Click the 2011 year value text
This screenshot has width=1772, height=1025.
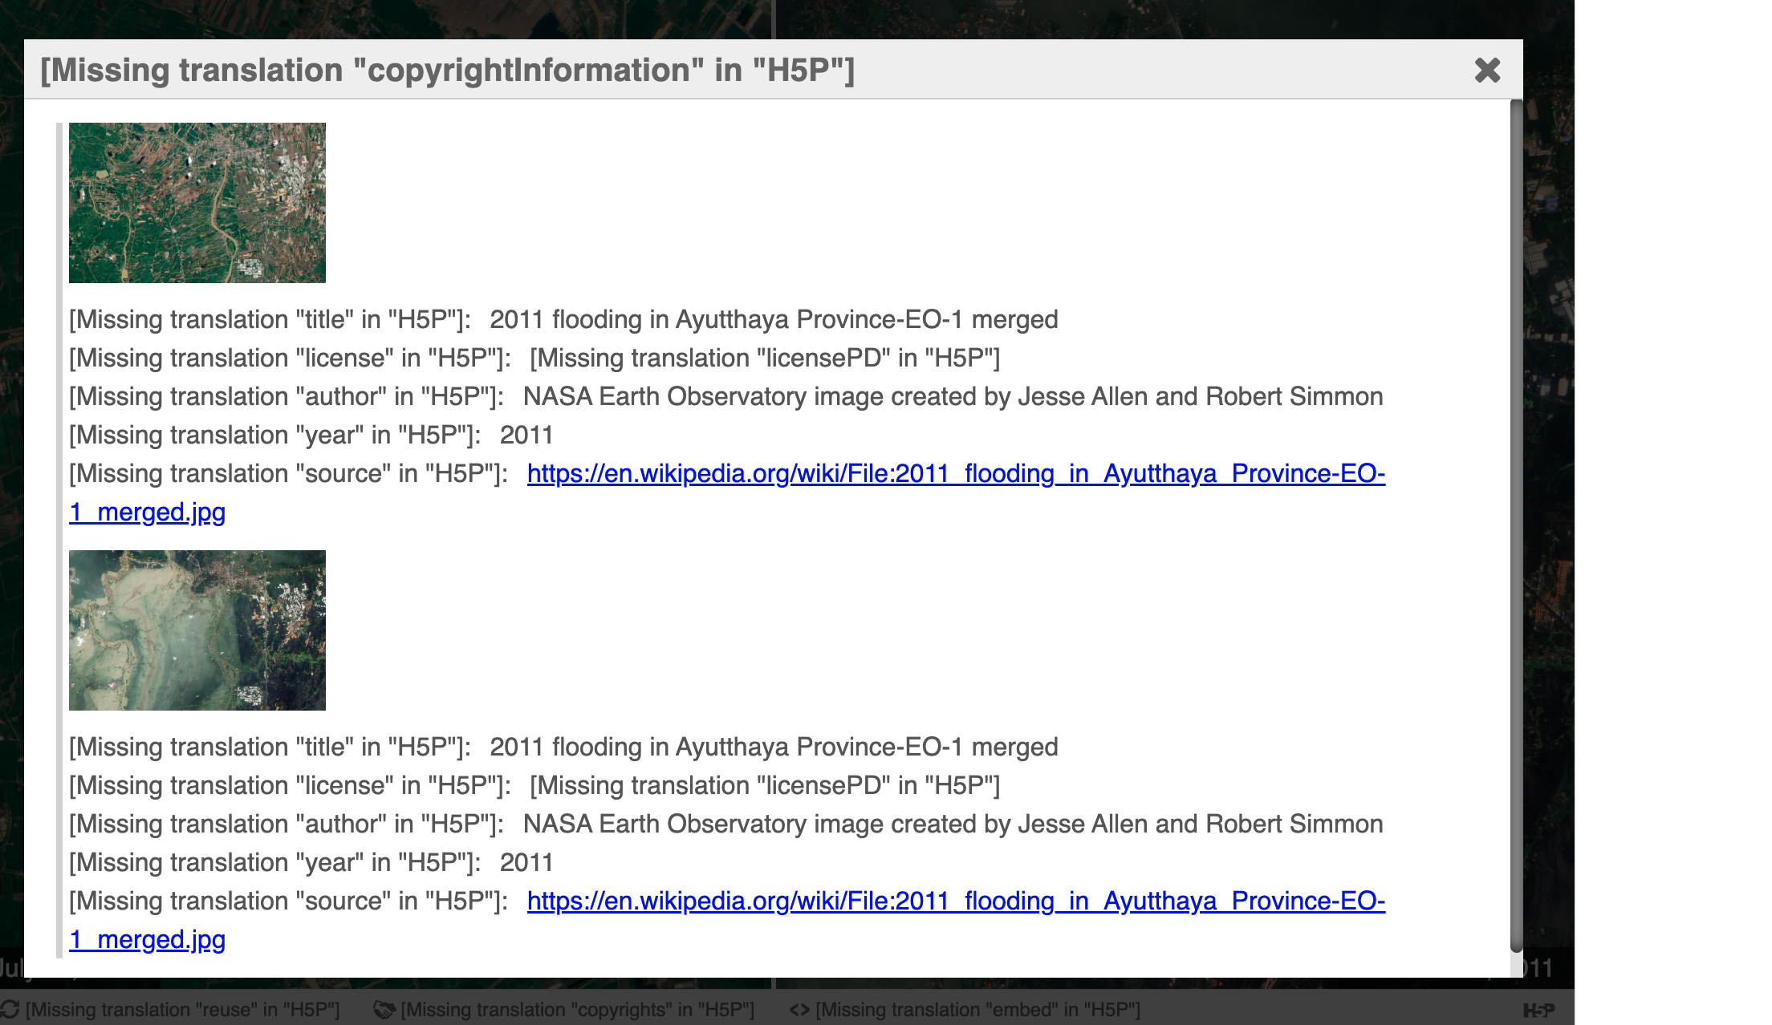point(527,434)
